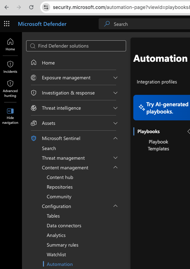Click the top Search box
This screenshot has width=190, height=269.
click(144, 24)
